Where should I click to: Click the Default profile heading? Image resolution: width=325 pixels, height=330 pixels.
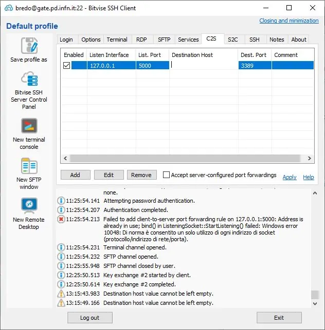click(x=32, y=26)
